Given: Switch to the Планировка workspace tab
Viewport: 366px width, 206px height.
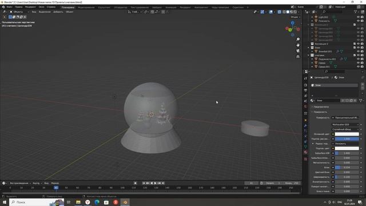Looking at the screenshot, I should click(x=68, y=7).
